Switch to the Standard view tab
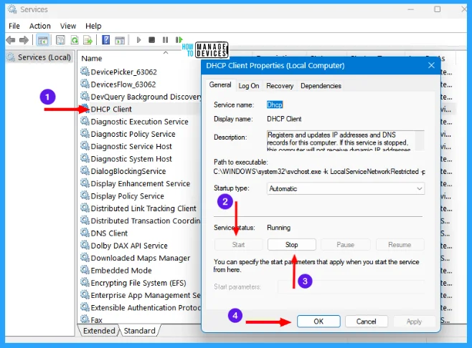This screenshot has width=472, height=348. (x=139, y=331)
